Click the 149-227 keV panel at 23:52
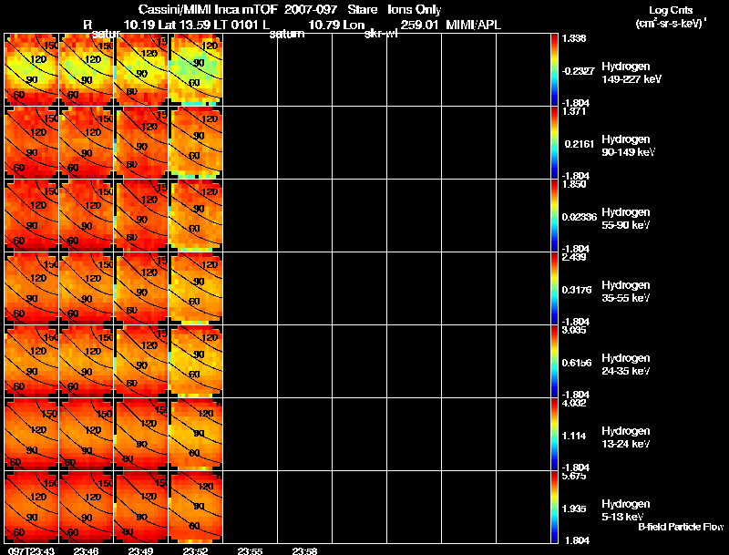Image resolution: width=729 pixels, height=555 pixels. click(x=195, y=70)
